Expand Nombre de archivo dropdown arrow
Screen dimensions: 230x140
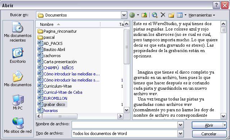(x=180, y=125)
